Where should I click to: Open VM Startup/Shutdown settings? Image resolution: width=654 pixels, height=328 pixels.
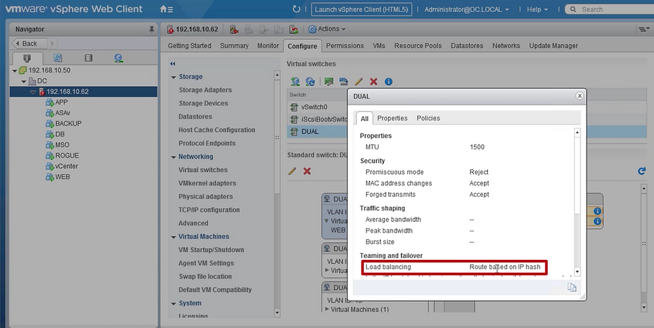pos(211,250)
